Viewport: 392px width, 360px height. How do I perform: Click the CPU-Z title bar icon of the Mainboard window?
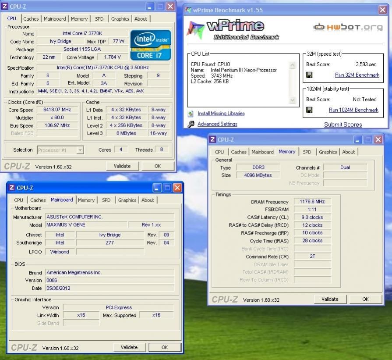coord(11,188)
